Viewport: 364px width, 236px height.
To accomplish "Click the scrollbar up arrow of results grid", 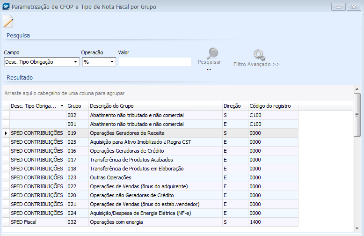I will [x=357, y=89].
